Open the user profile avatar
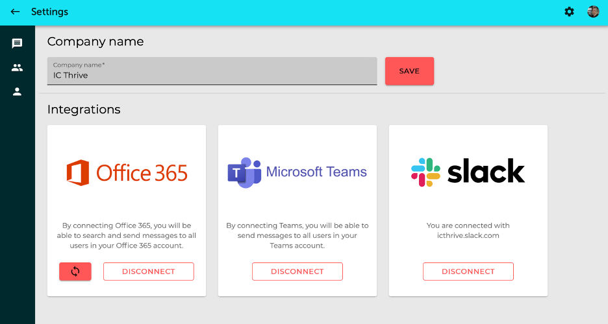 tap(593, 12)
